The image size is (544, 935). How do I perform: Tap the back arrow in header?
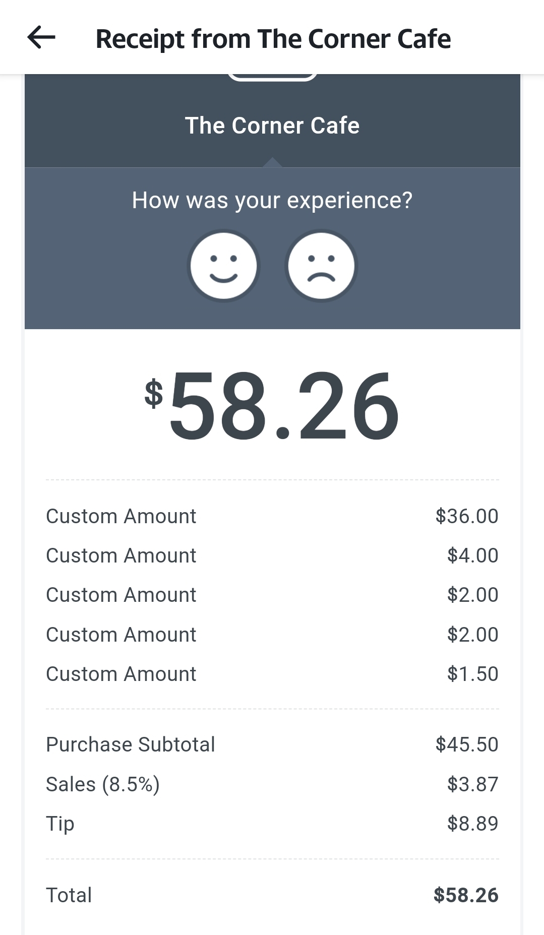coord(41,38)
